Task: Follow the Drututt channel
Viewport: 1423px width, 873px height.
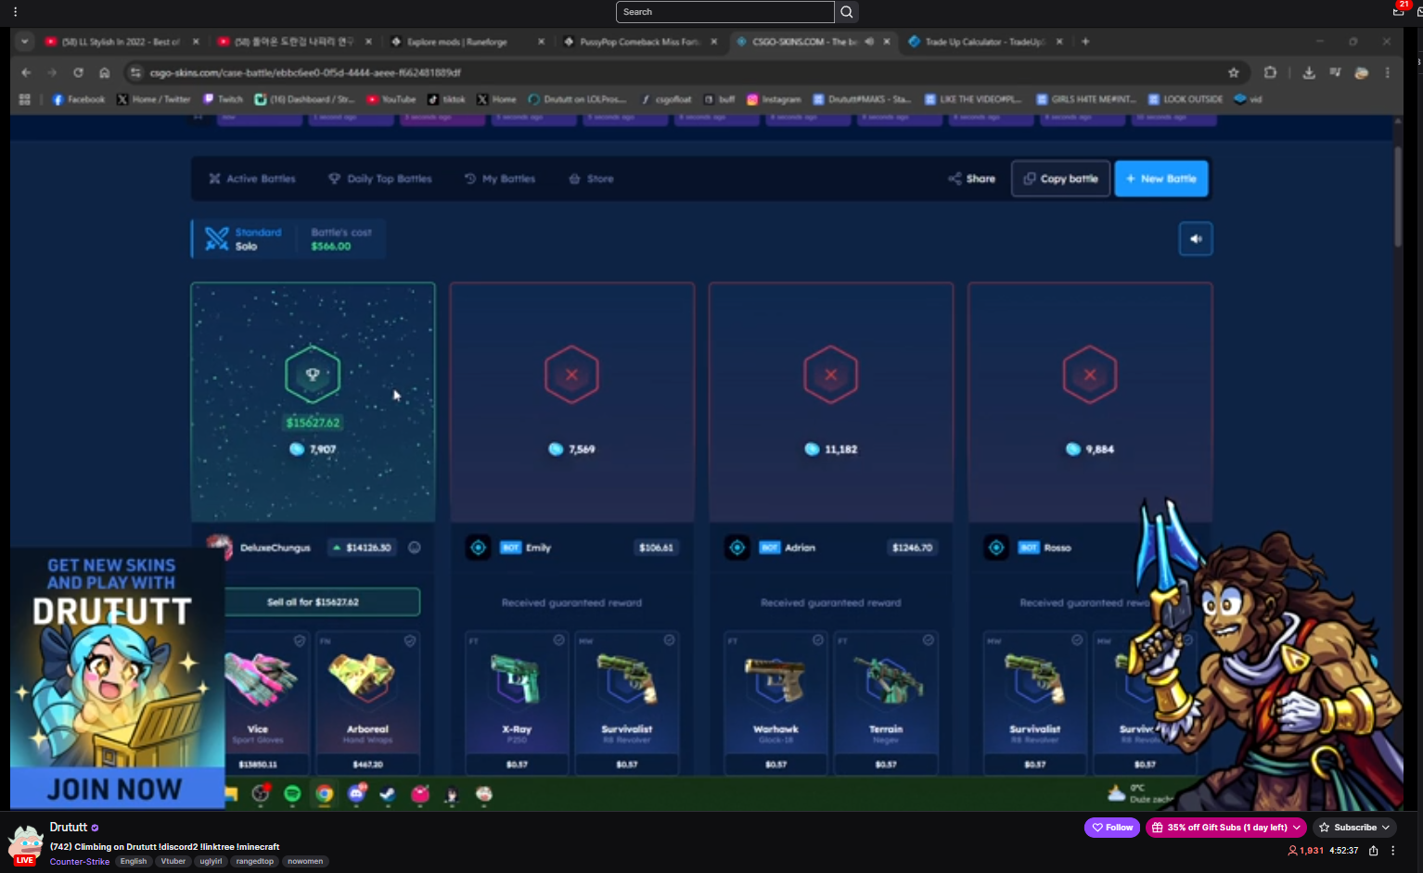Action: [x=1112, y=828]
